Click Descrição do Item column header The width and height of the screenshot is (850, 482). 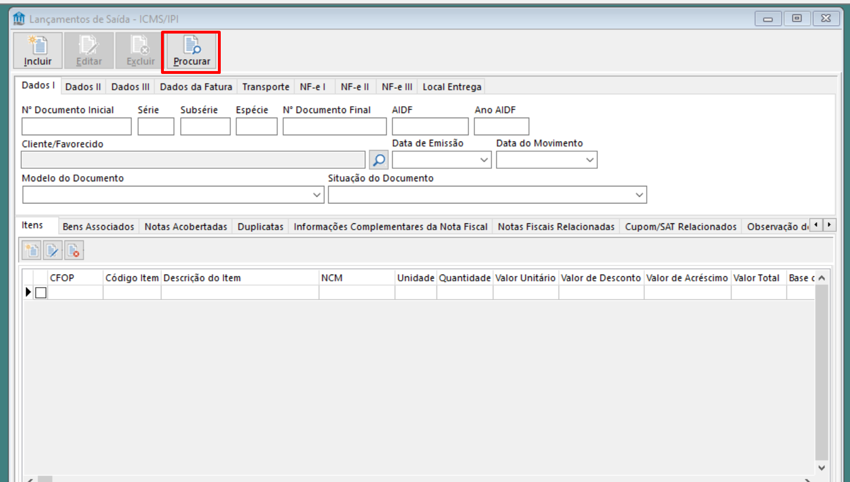(x=240, y=278)
